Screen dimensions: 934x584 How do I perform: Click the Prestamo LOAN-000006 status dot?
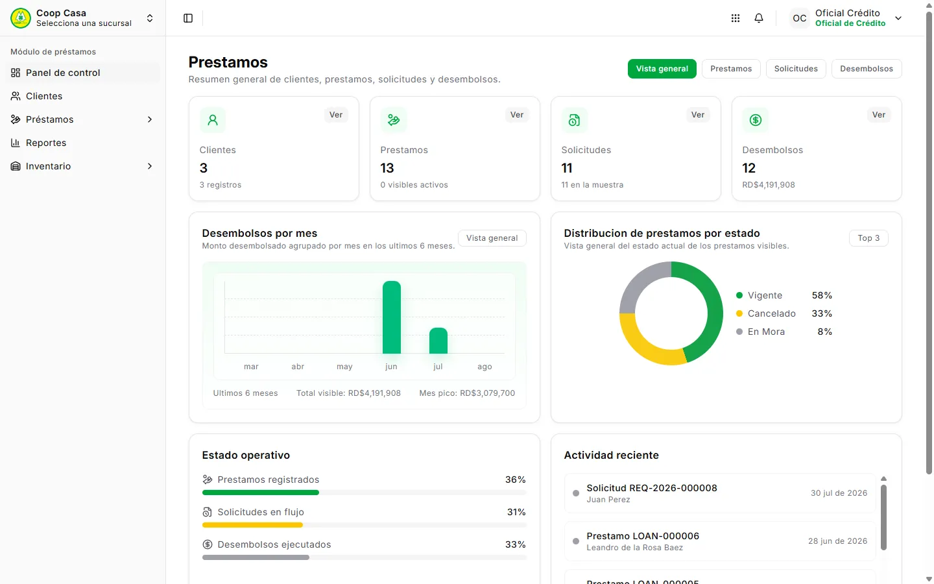tap(576, 541)
